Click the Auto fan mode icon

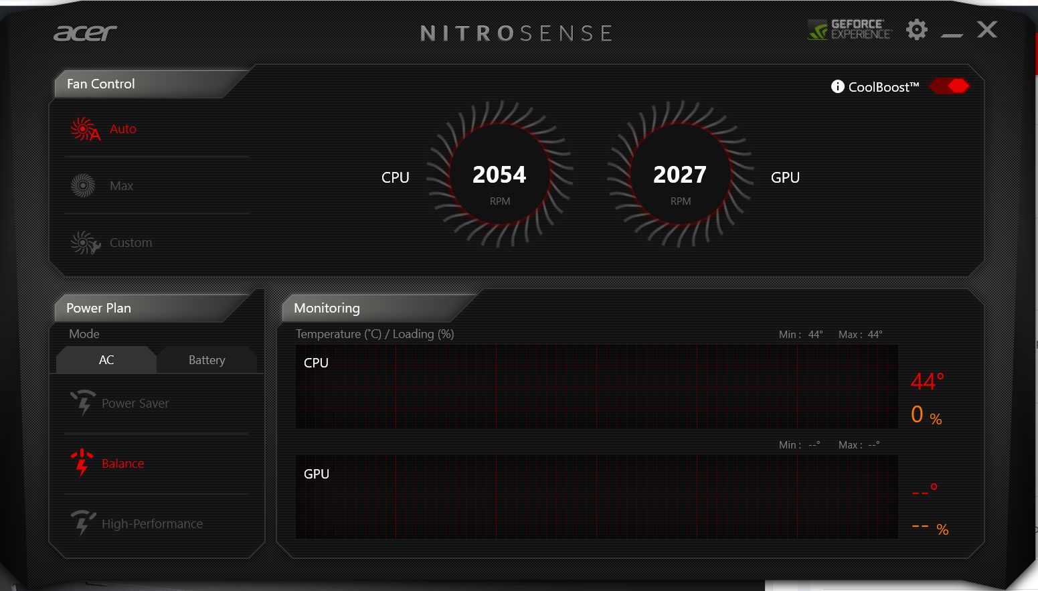85,129
